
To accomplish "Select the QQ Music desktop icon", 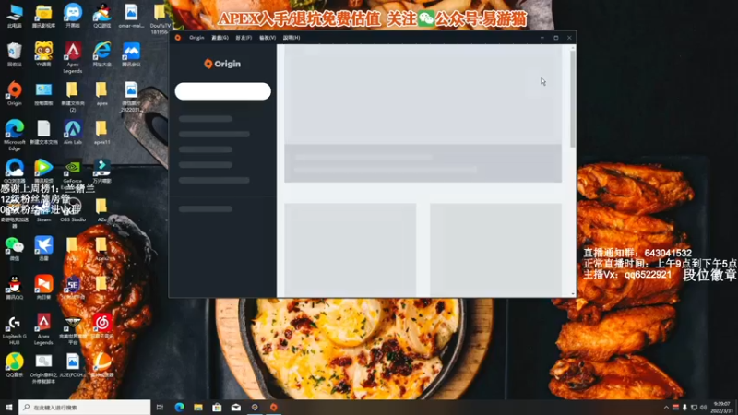I will [15, 365].
